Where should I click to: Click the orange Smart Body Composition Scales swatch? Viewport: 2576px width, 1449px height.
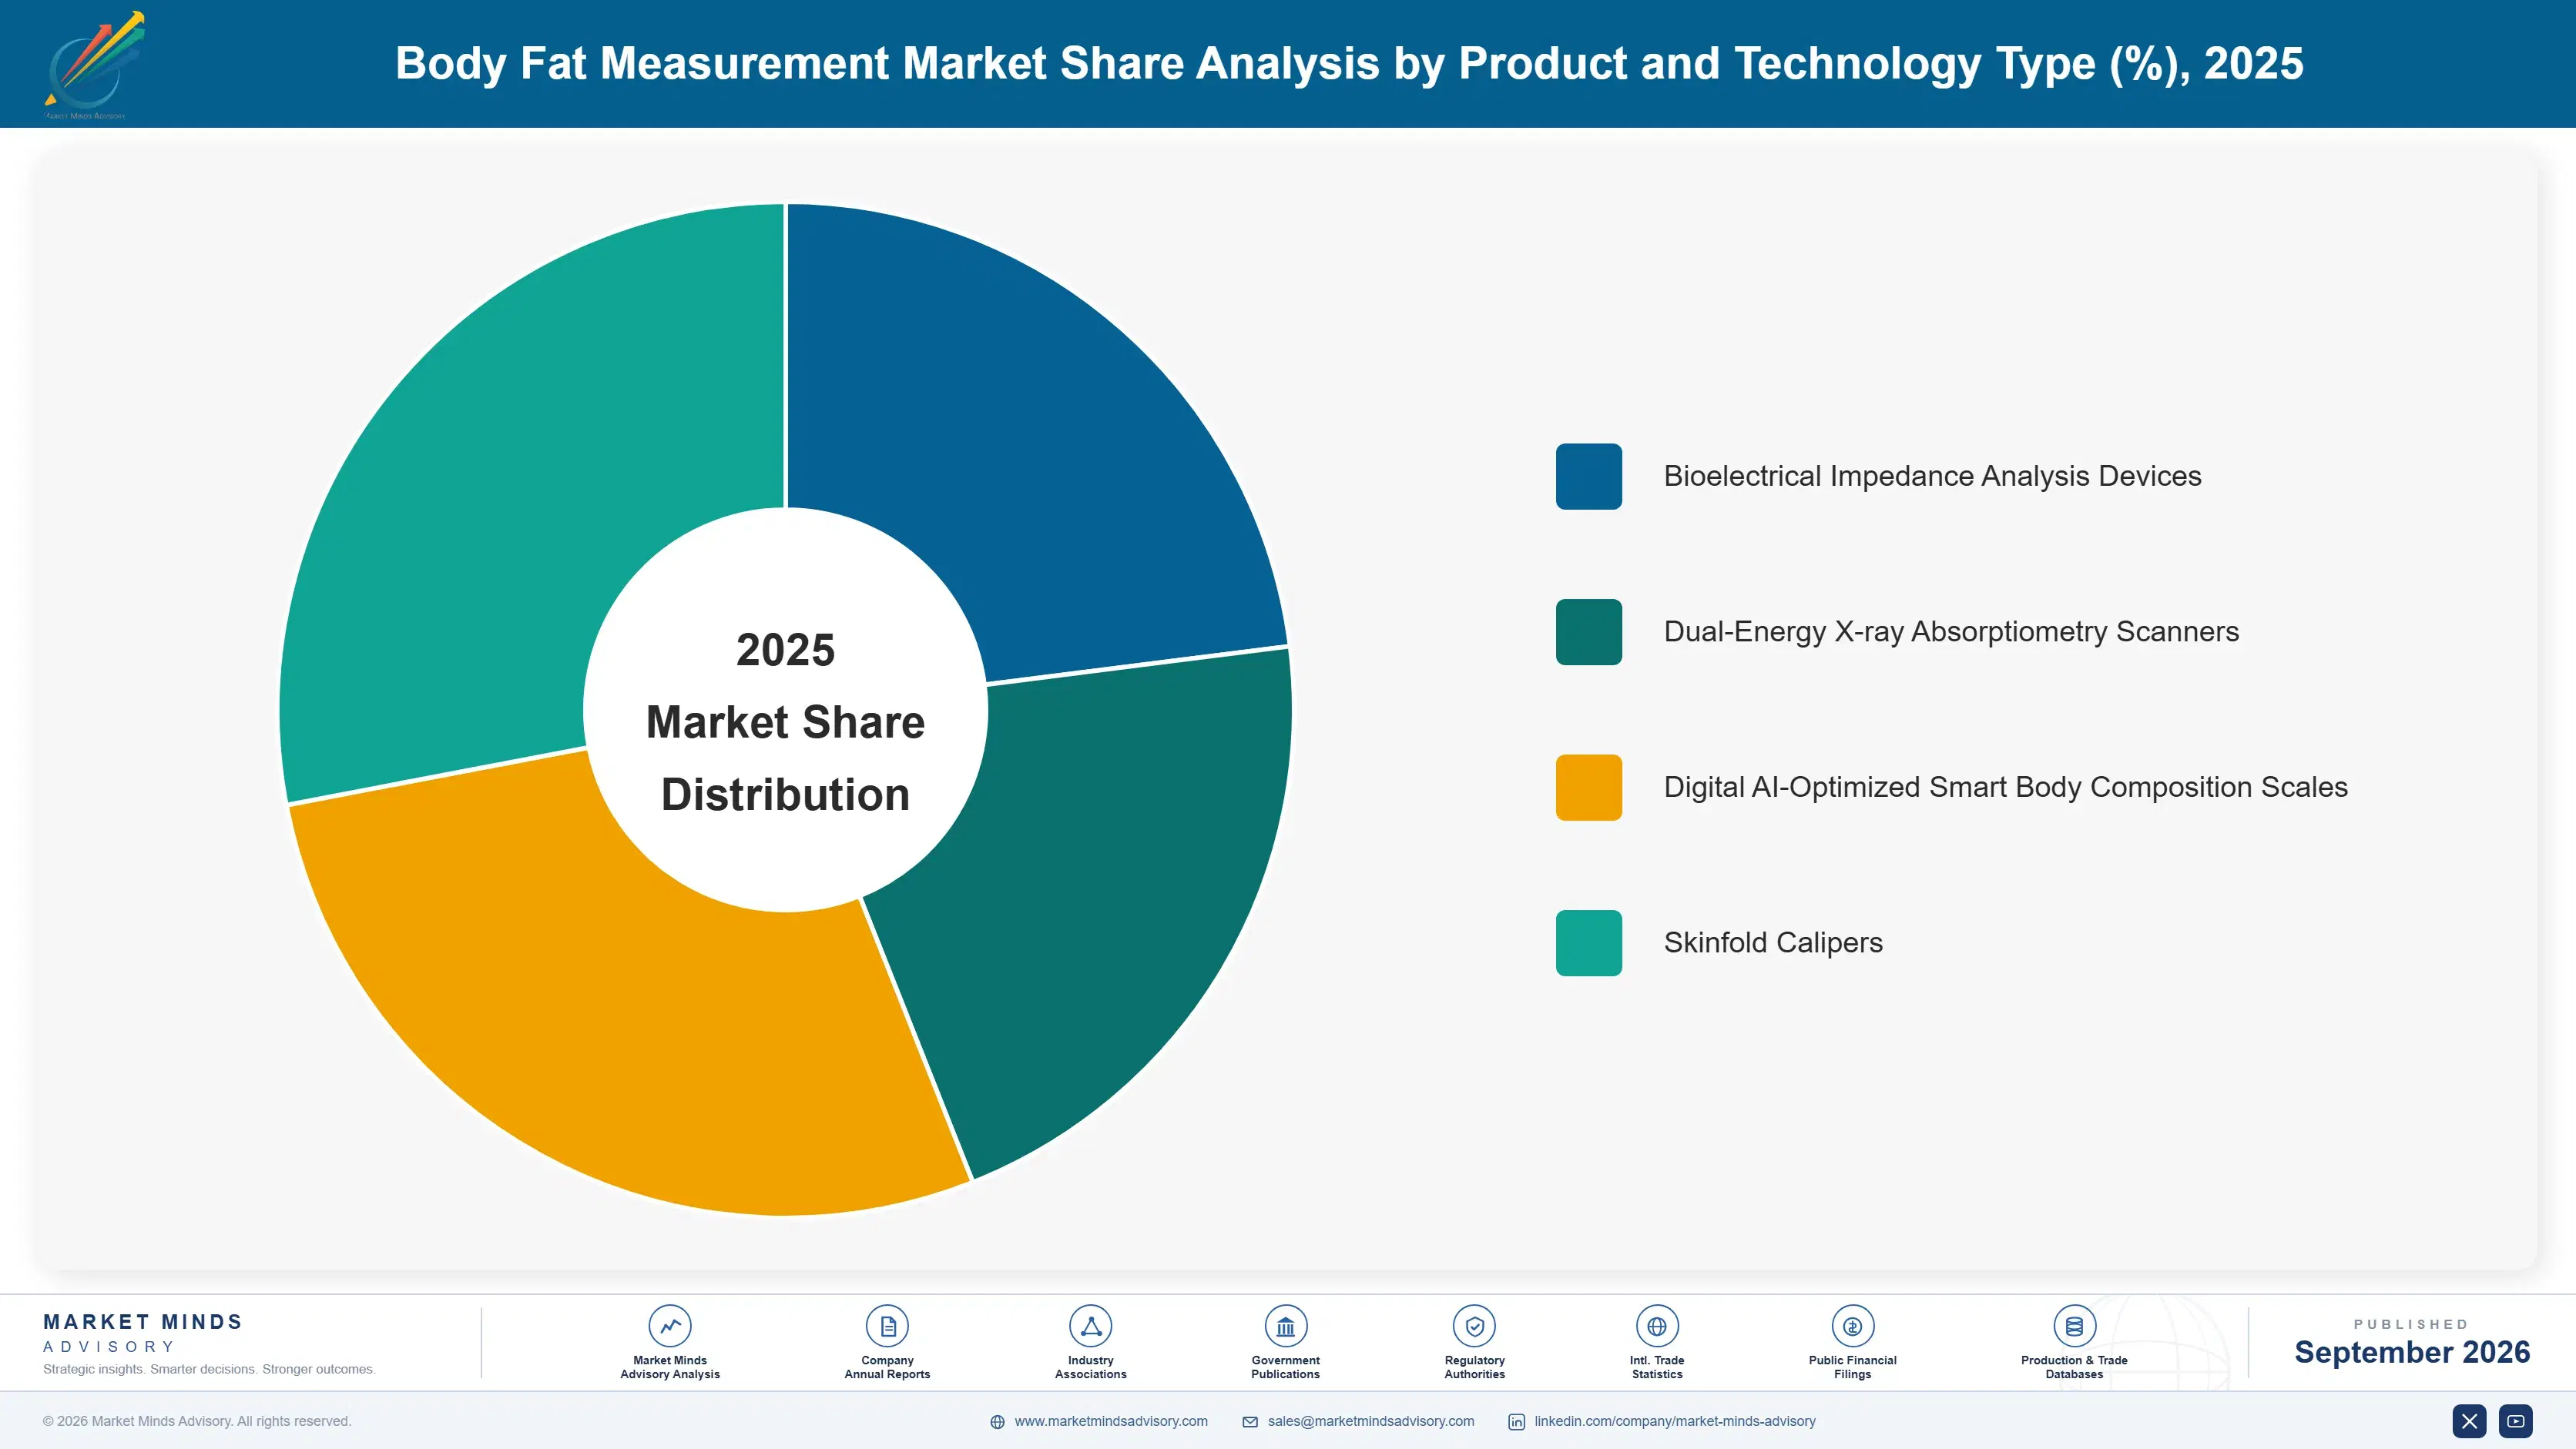1589,788
